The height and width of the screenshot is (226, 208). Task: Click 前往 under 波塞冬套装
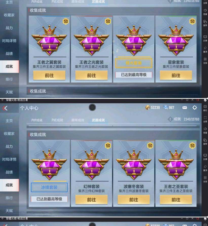[134, 200]
